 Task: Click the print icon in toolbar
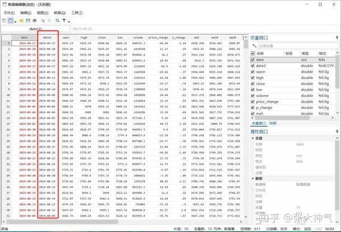point(35,20)
